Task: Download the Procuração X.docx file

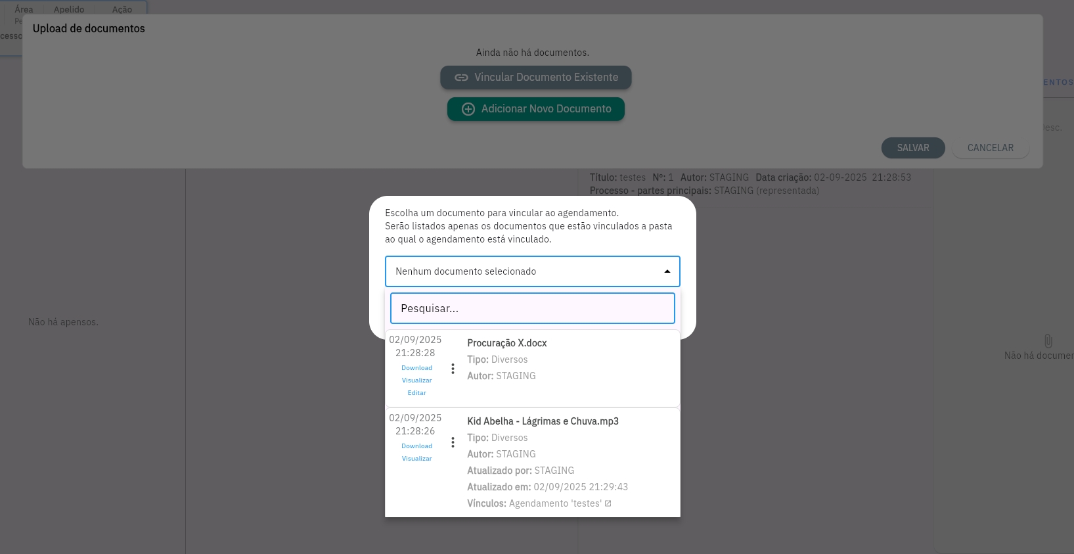Action: (416, 368)
